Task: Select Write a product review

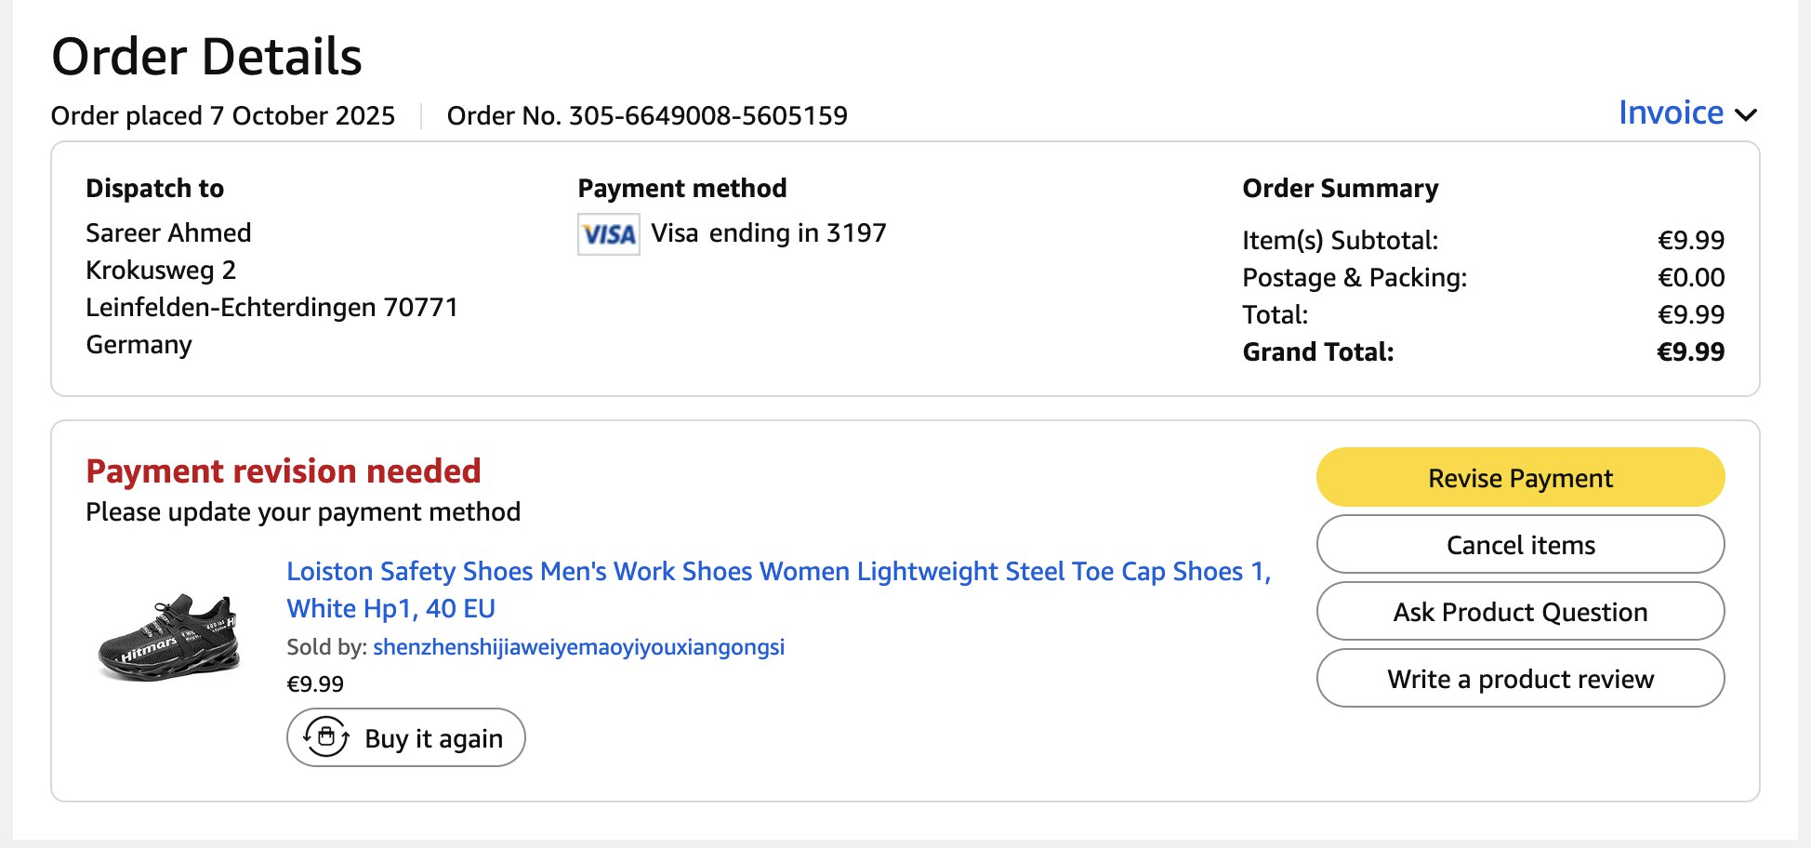Action: coord(1520,679)
